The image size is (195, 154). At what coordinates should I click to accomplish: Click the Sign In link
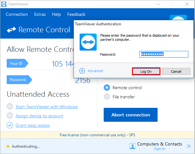tap(159, 149)
